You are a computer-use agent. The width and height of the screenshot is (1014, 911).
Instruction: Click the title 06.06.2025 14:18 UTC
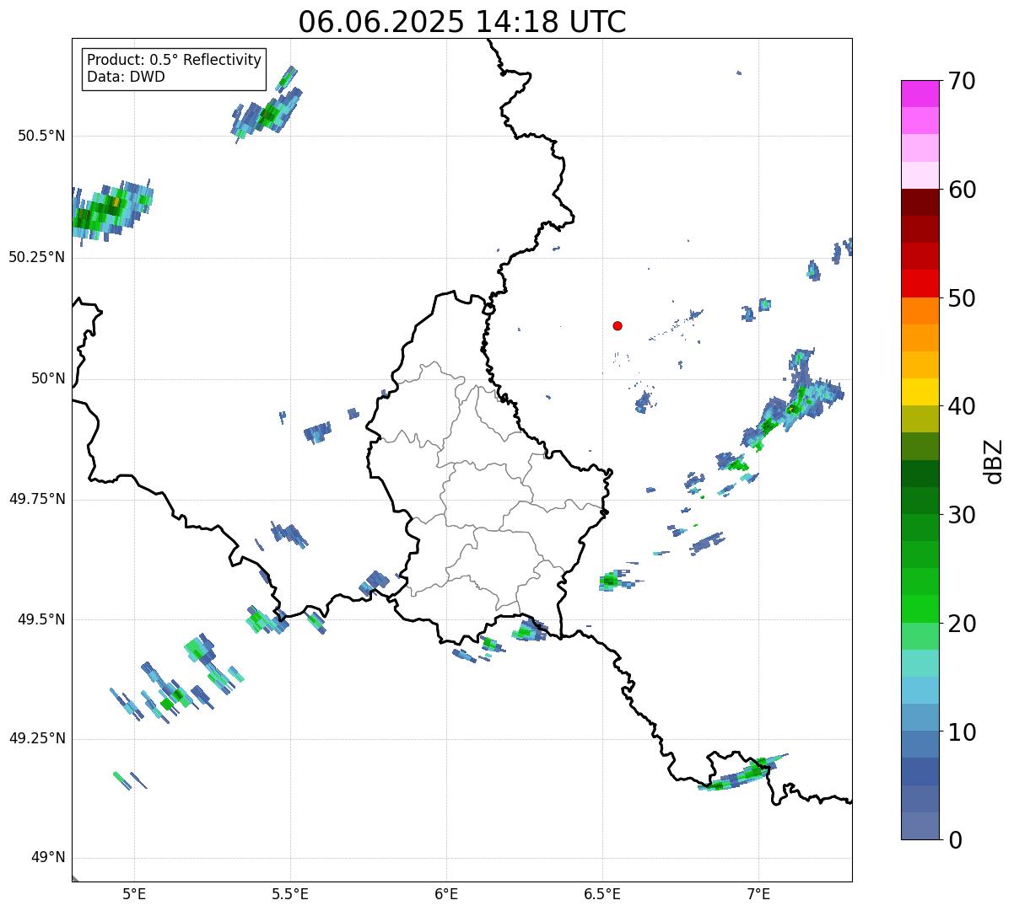point(462,22)
